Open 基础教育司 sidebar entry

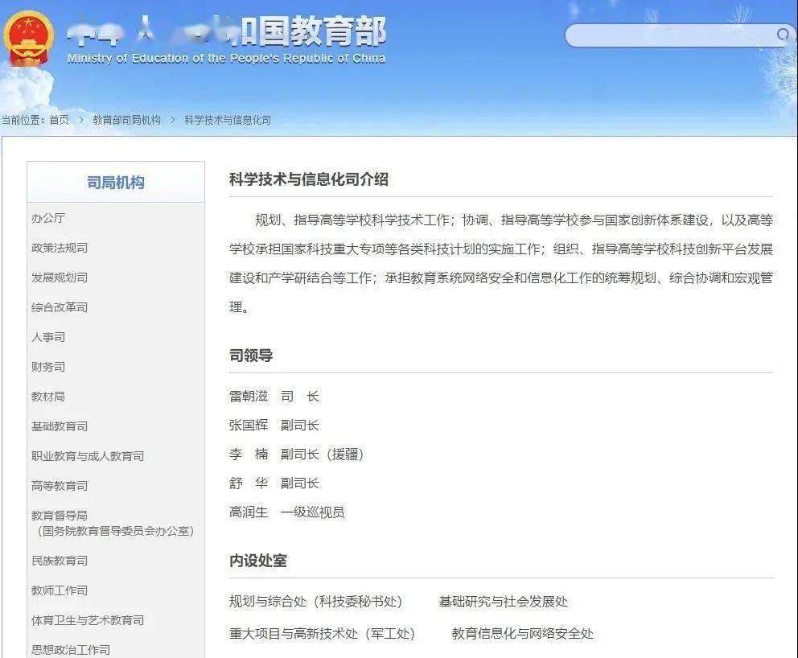pyautogui.click(x=60, y=426)
